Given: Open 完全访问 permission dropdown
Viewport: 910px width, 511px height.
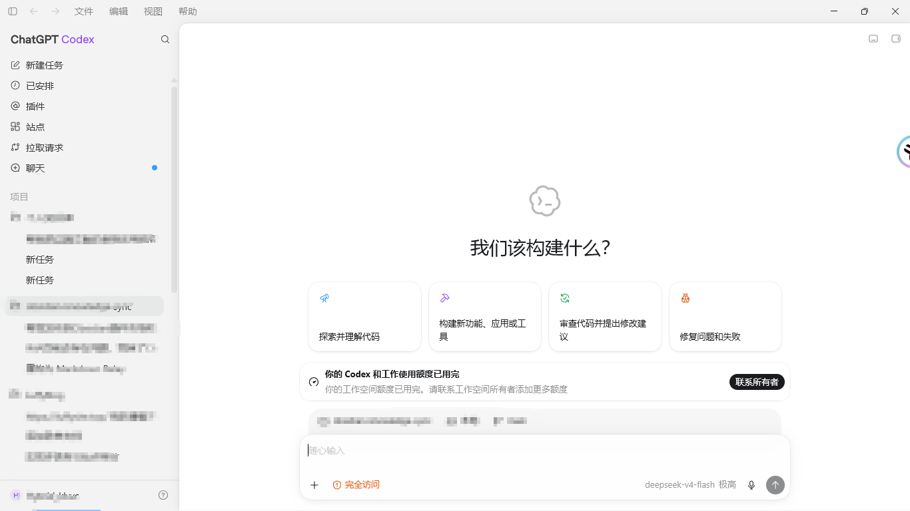Looking at the screenshot, I should click(x=356, y=485).
